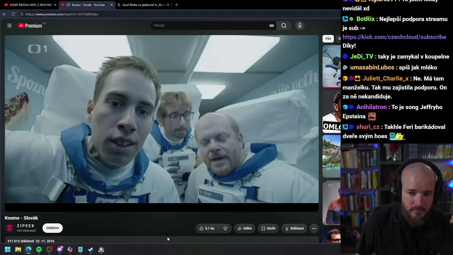
Task: Open the Windows Start menu
Action: [7, 249]
